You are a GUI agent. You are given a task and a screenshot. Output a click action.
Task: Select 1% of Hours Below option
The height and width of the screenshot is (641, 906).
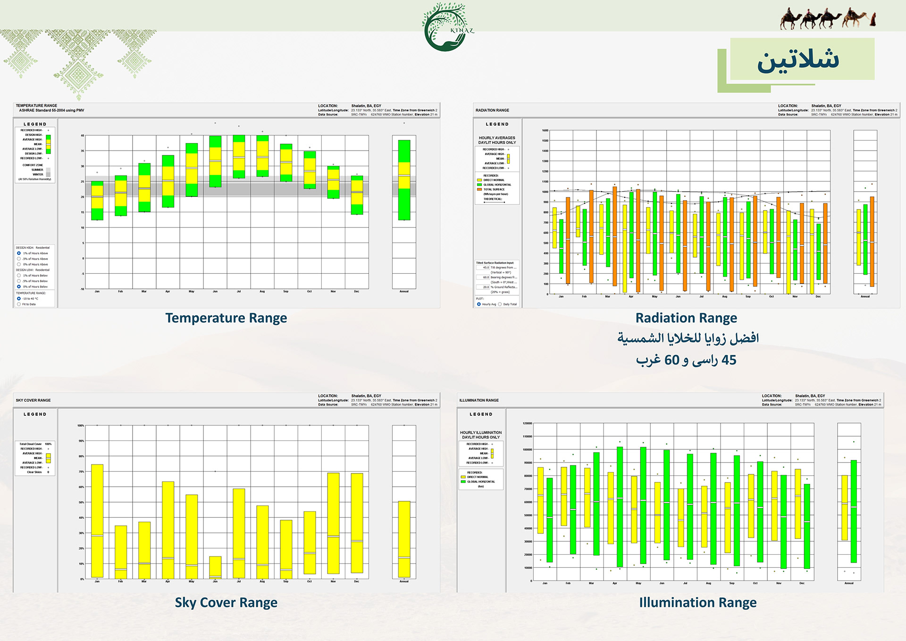pos(19,275)
